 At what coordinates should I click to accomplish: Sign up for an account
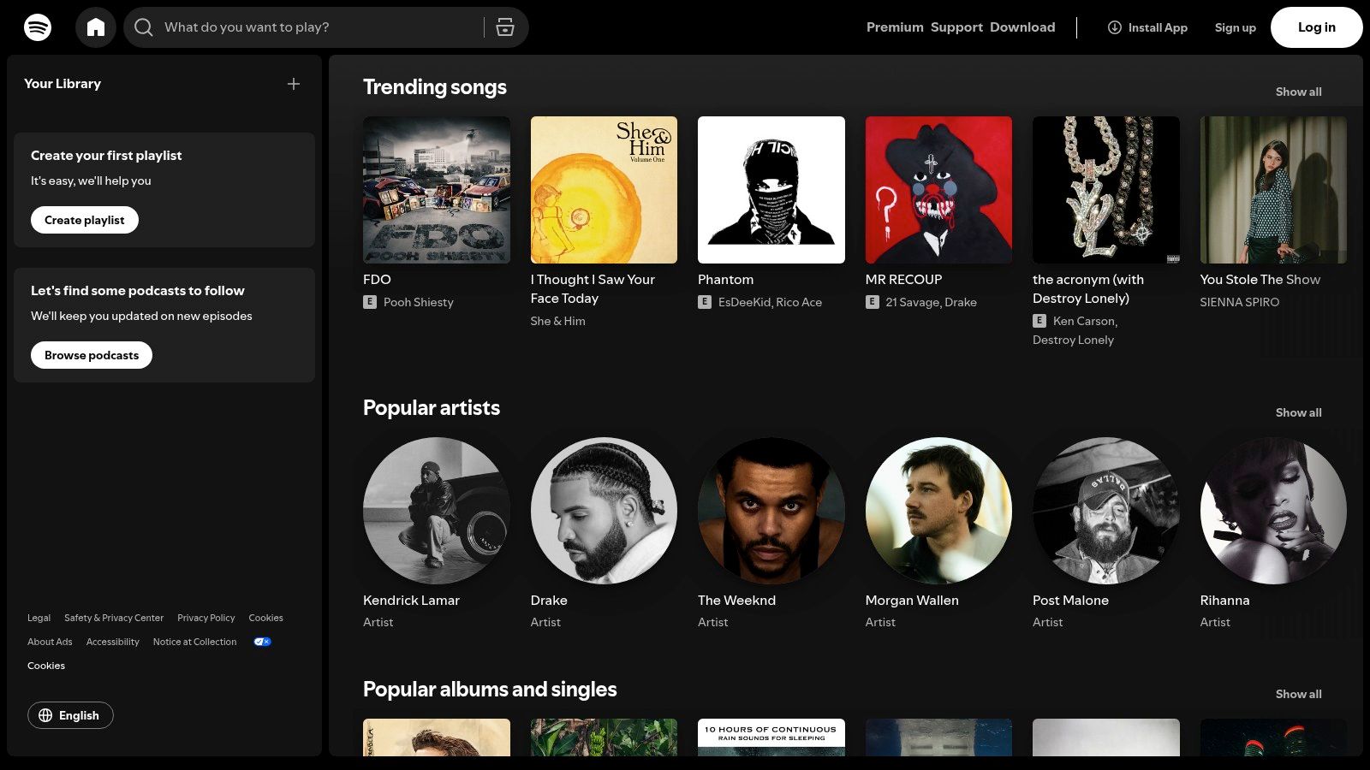pyautogui.click(x=1235, y=27)
